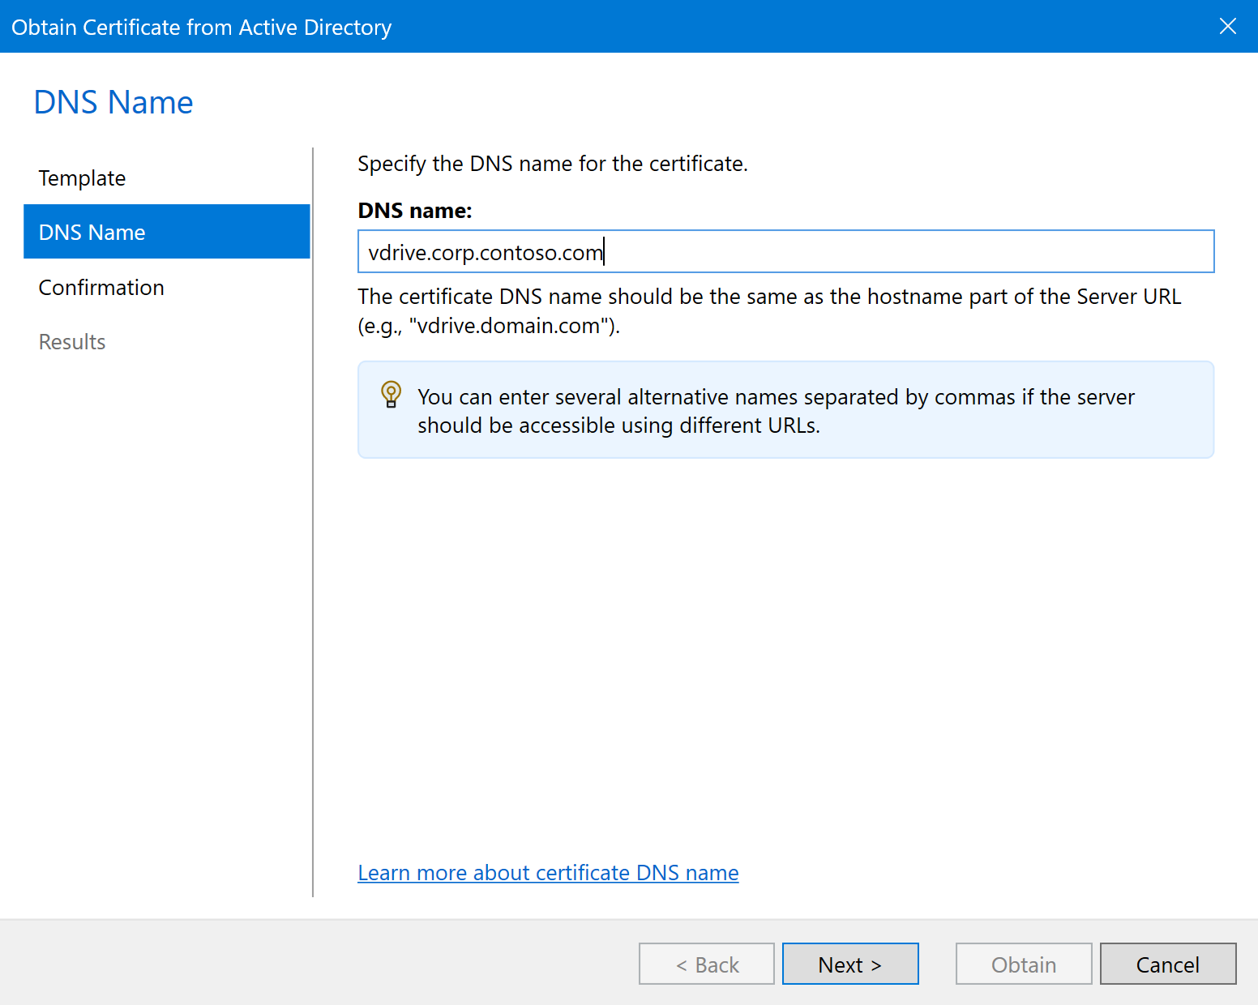1258x1005 pixels.
Task: Click the alternative names tip message
Action: click(775, 411)
